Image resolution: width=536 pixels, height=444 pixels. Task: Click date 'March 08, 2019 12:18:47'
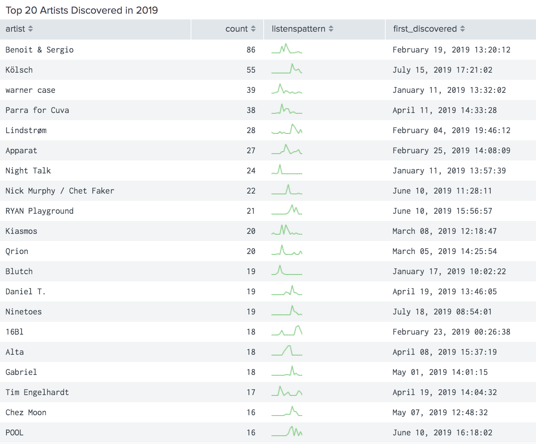click(x=445, y=231)
